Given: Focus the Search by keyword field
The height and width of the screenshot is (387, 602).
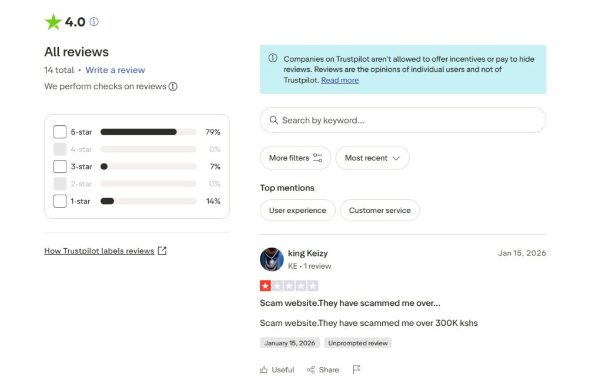Looking at the screenshot, I should [x=406, y=120].
